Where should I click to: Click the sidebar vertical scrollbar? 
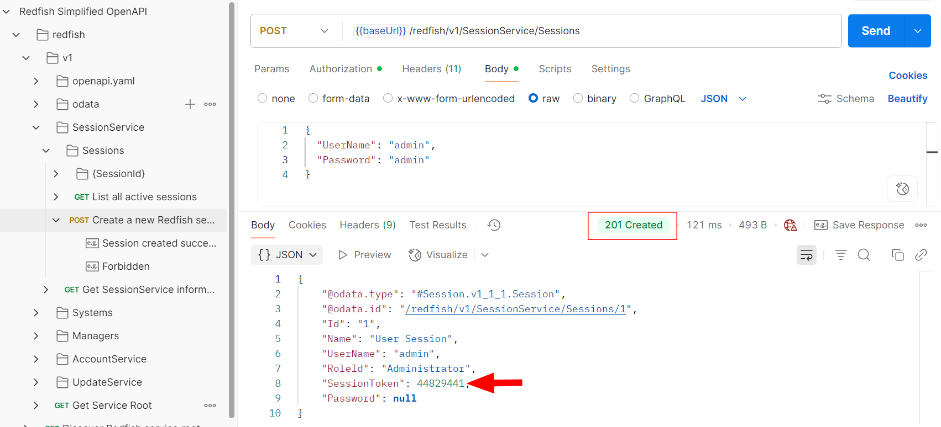(232, 210)
